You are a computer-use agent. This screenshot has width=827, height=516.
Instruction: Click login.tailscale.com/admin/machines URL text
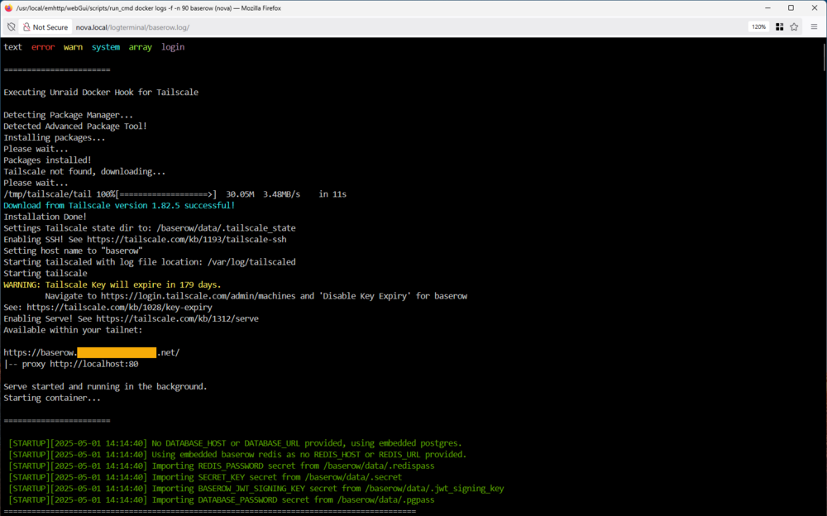pos(198,296)
